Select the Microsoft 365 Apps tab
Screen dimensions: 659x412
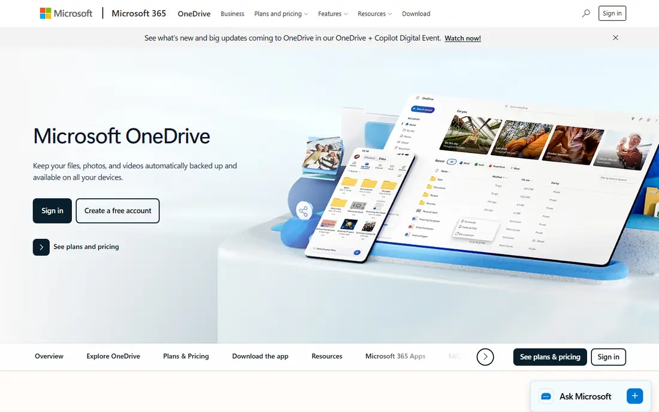tap(395, 356)
